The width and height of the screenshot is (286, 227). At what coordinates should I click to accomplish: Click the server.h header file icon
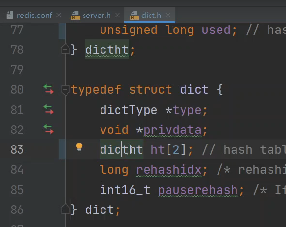tap(75, 16)
